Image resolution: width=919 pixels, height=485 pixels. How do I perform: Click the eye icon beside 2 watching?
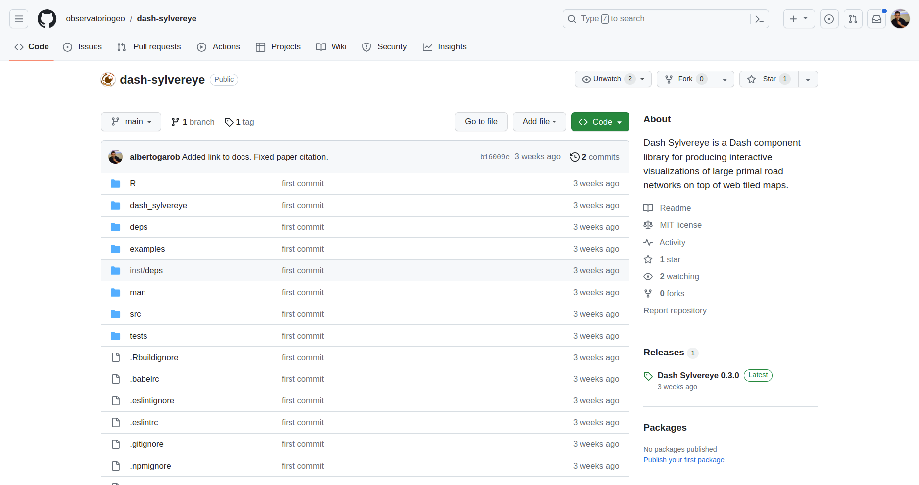648,276
